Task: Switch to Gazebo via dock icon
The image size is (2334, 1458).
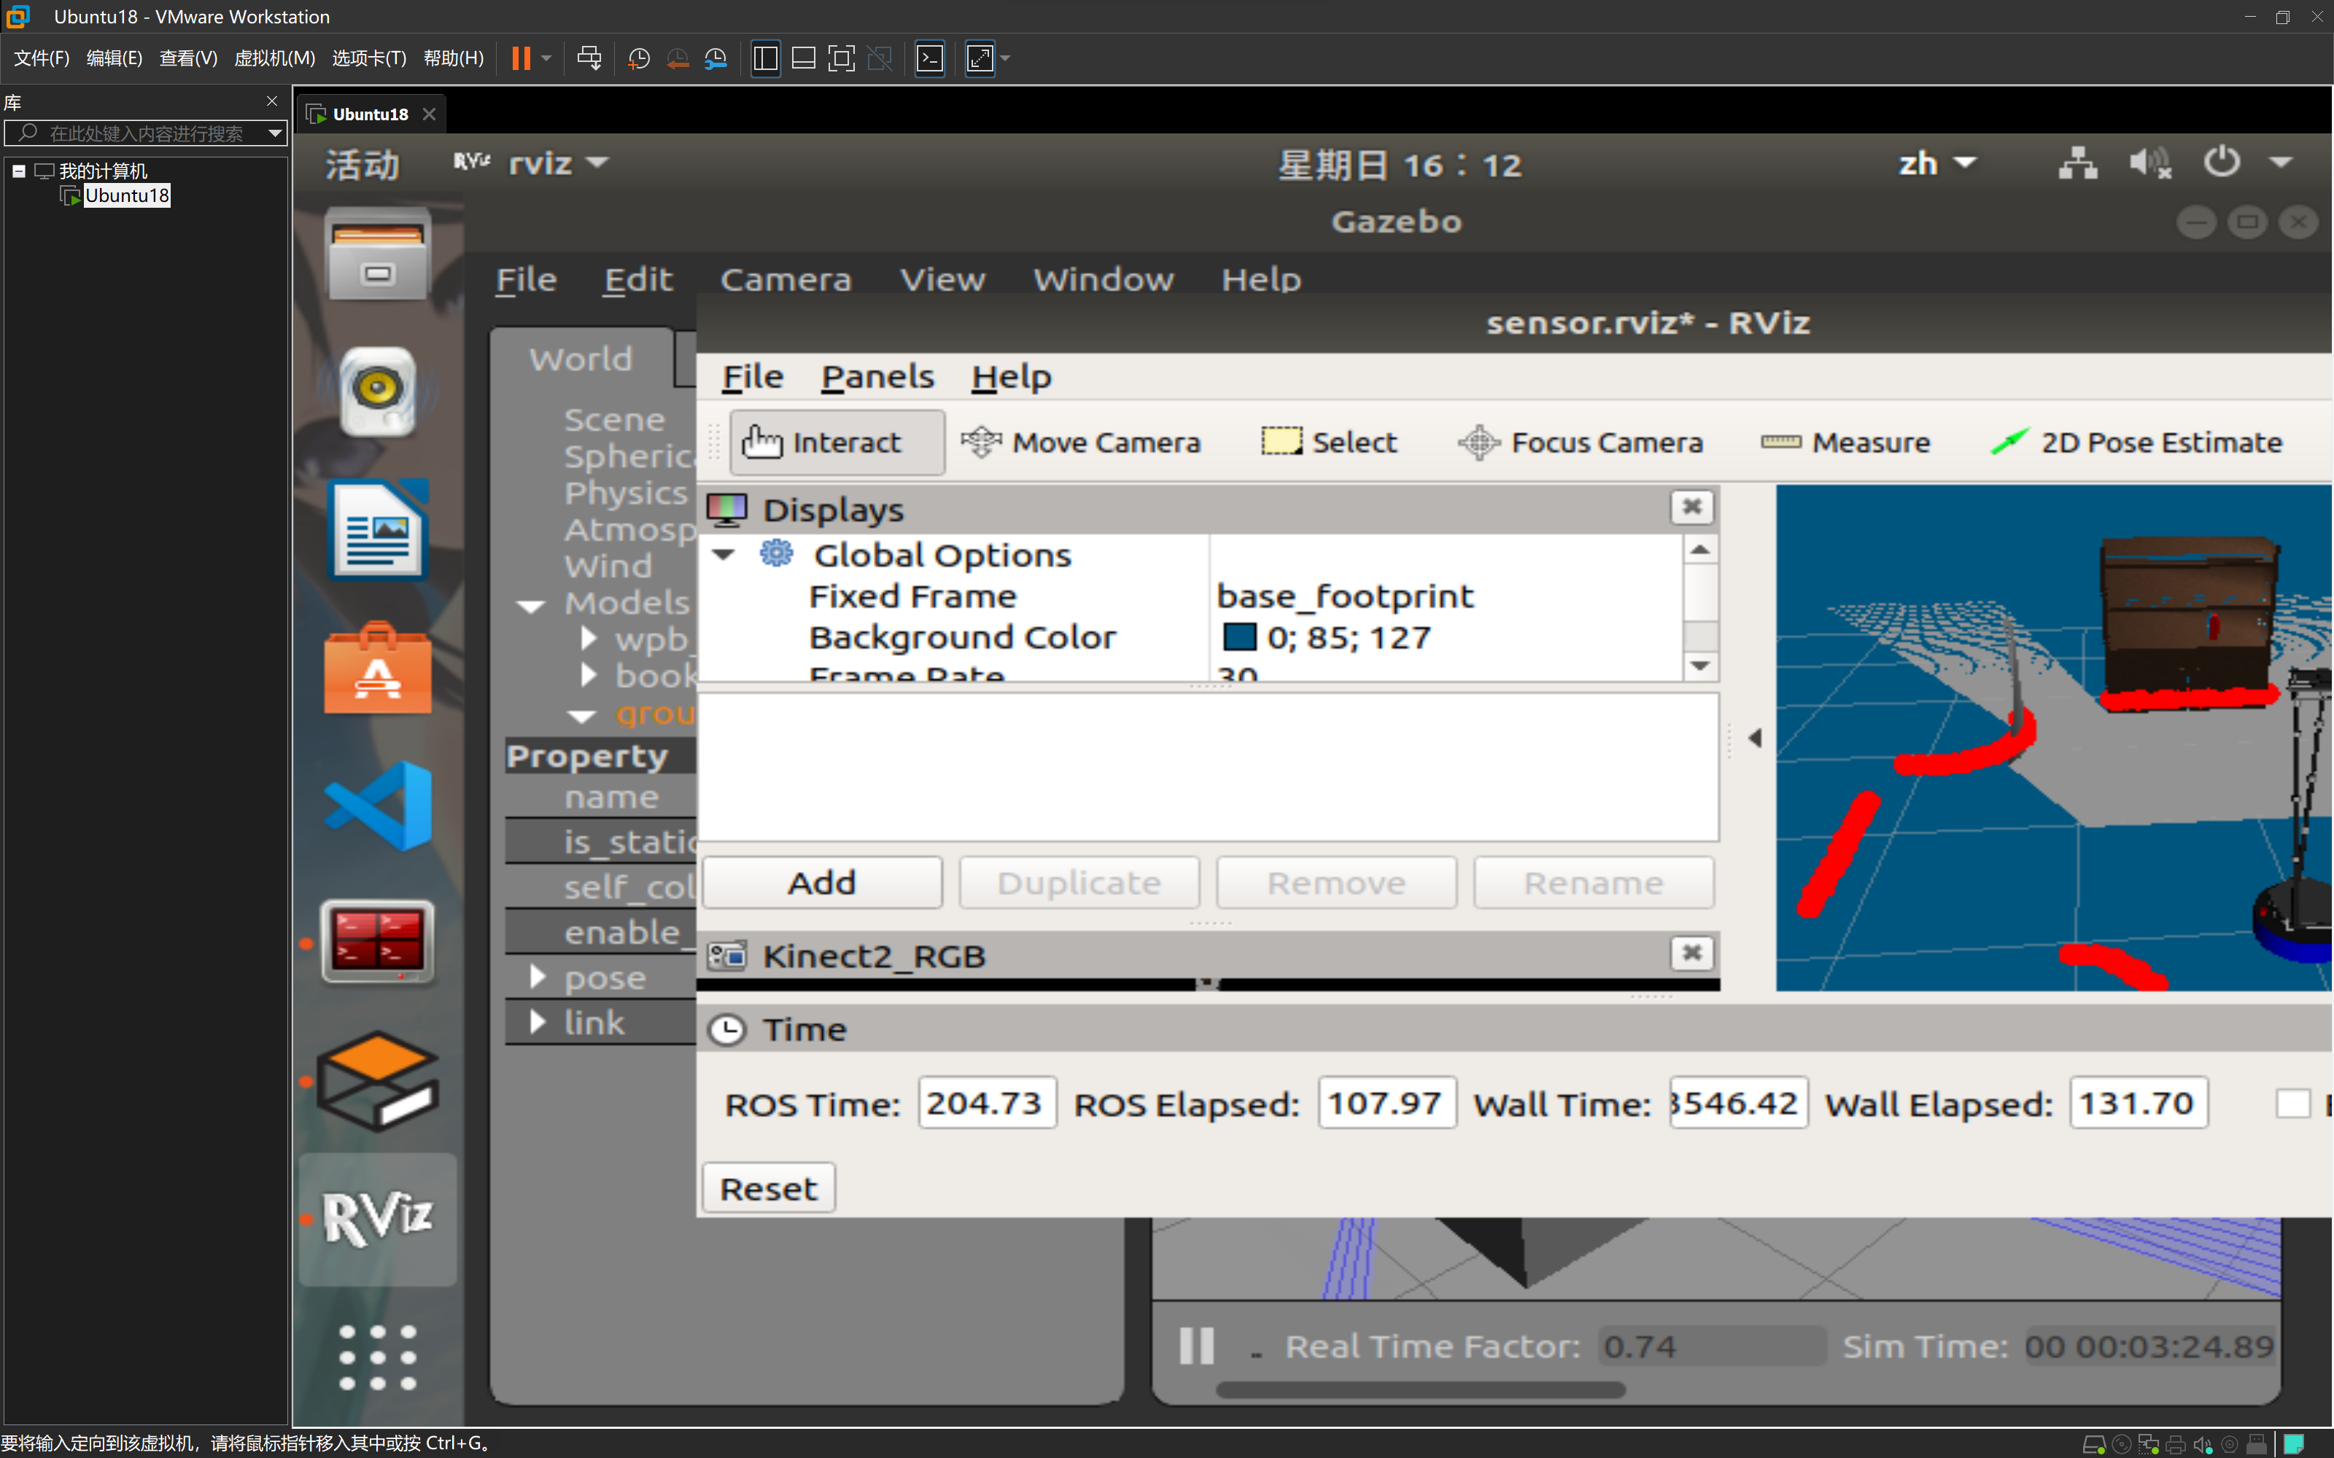Action: click(x=377, y=1082)
